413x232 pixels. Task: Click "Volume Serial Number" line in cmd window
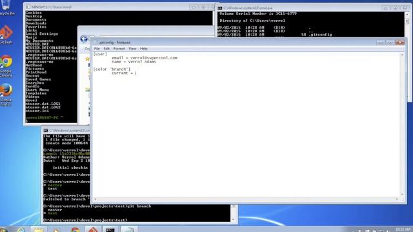point(258,14)
